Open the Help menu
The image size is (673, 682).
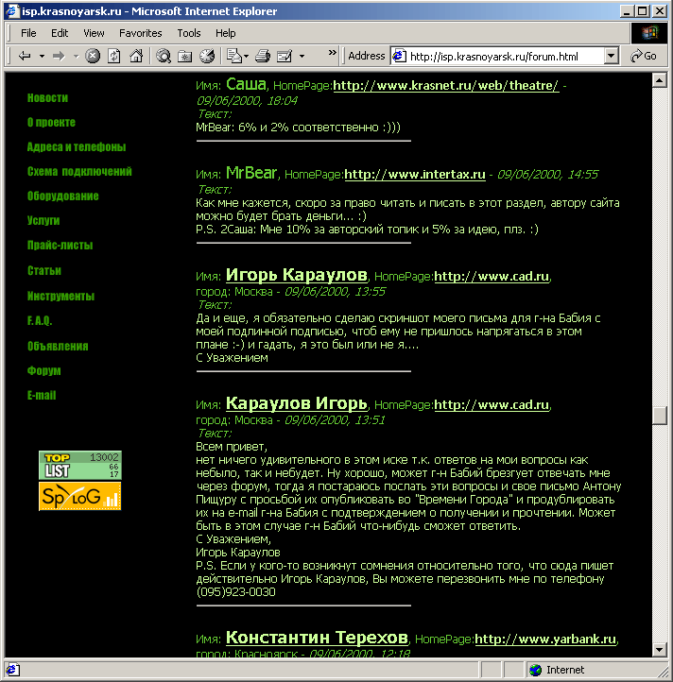click(x=226, y=33)
